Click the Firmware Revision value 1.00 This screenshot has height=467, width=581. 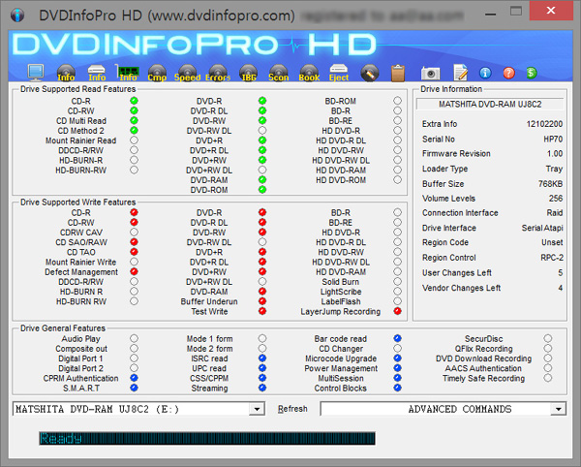pos(555,153)
